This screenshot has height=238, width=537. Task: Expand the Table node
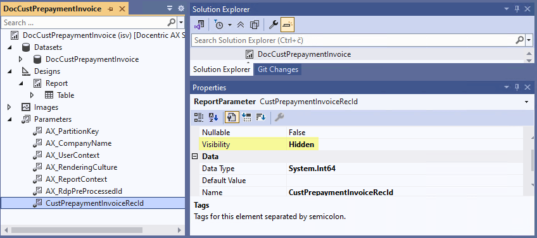32,95
